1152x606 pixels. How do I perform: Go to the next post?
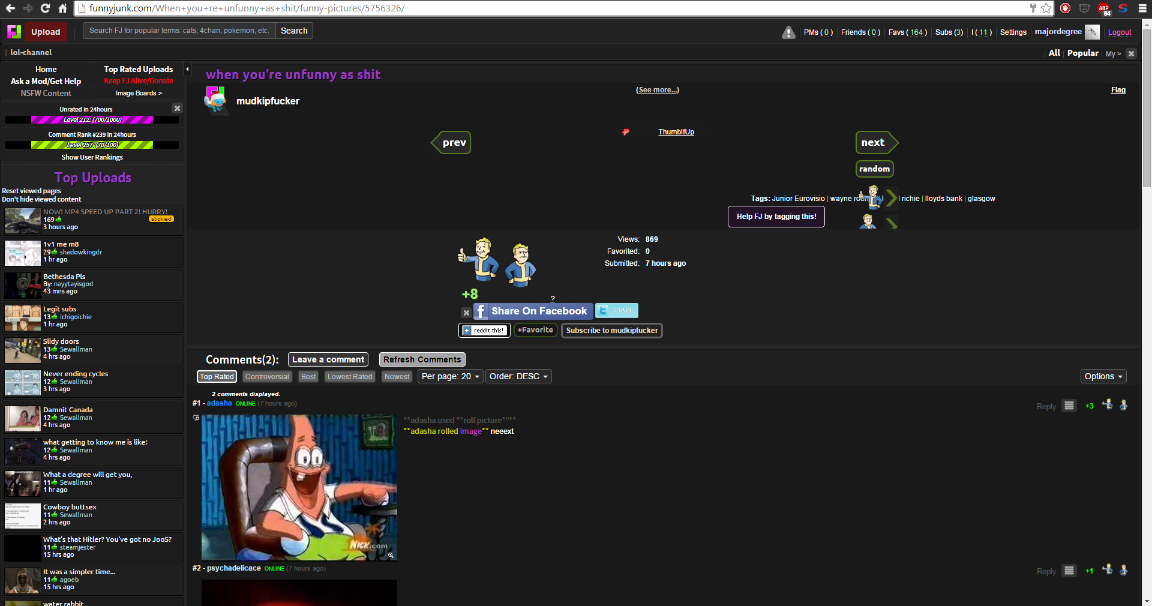pyautogui.click(x=875, y=143)
